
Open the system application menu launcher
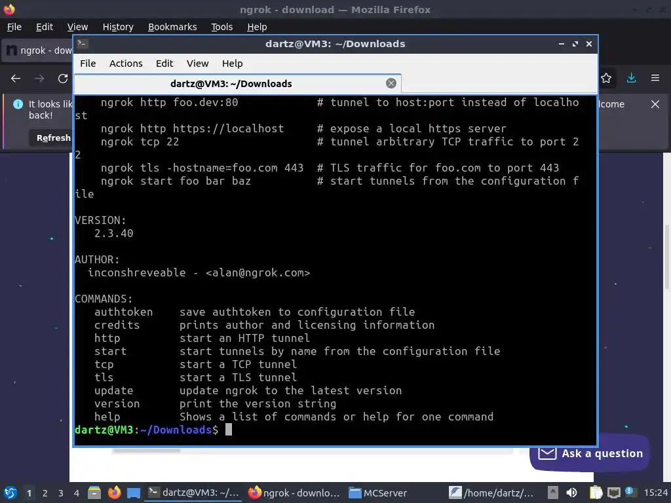(10, 493)
